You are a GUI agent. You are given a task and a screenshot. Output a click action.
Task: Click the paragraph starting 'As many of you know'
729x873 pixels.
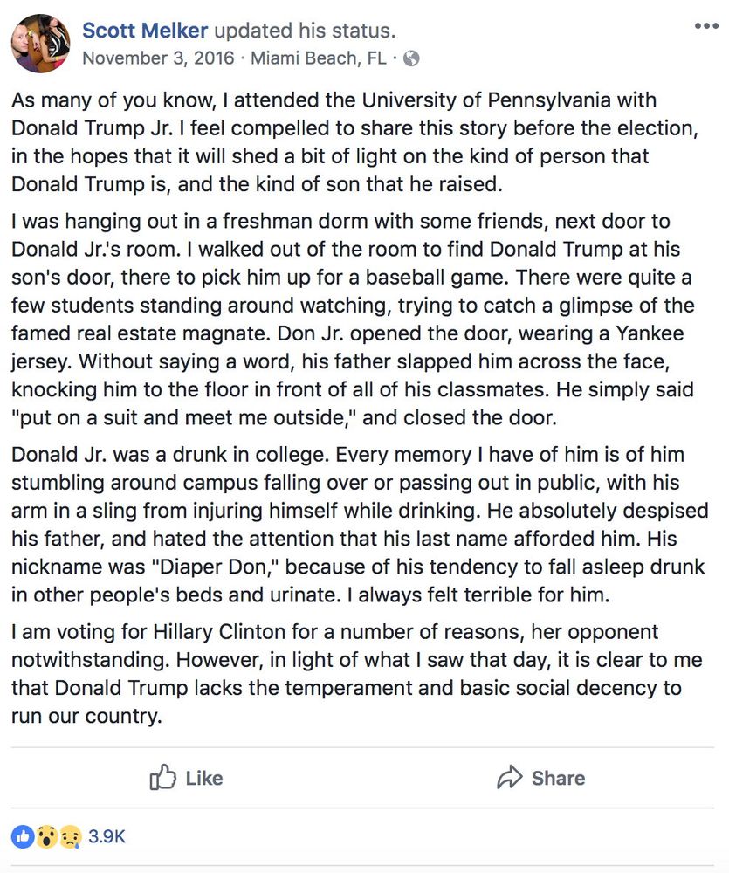(354, 142)
